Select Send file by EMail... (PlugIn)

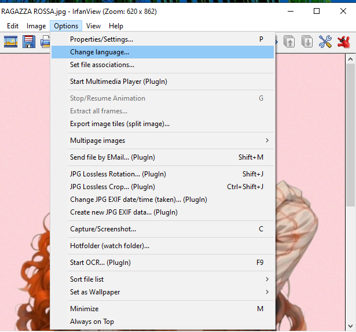point(163,157)
